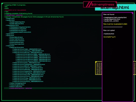Open the //index.html link

[x=10, y=19]
